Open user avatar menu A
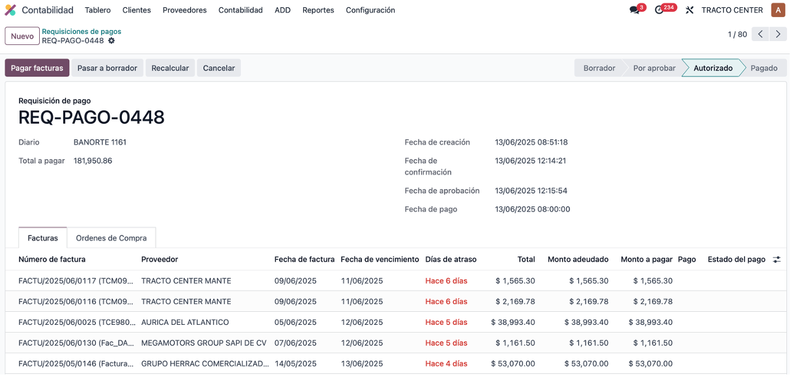Image resolution: width=791 pixels, height=379 pixels. click(778, 10)
